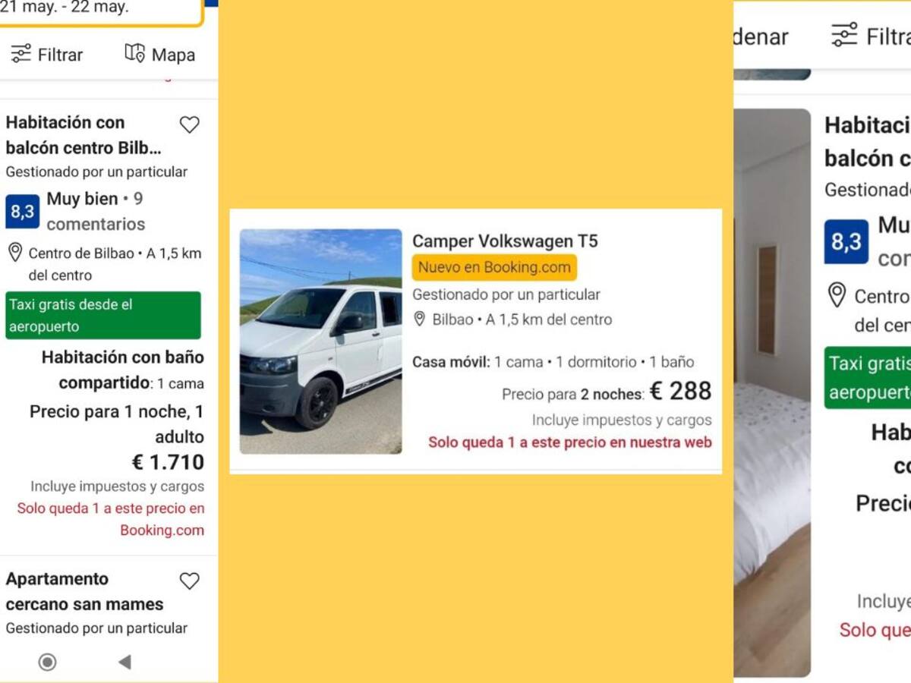
Task: Favorite Habitación con balcón heart icon
Action: (189, 124)
